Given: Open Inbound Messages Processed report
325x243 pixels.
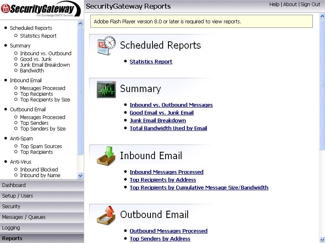Looking at the screenshot, I should click(x=166, y=172).
